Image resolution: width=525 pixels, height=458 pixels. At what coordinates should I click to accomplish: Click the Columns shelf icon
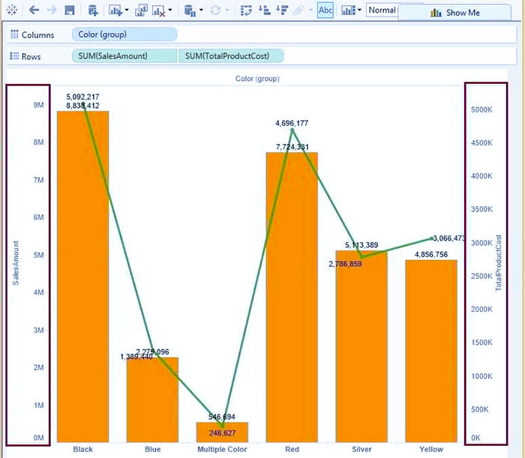click(14, 34)
